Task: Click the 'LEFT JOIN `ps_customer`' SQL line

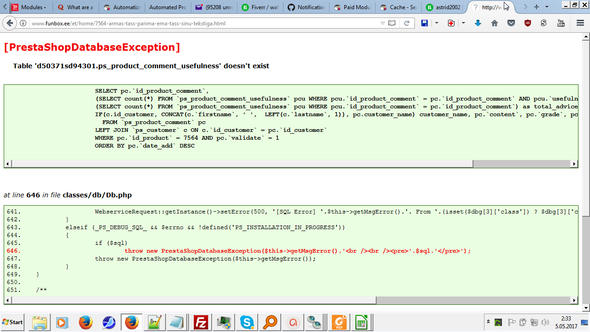Action: coord(211,130)
